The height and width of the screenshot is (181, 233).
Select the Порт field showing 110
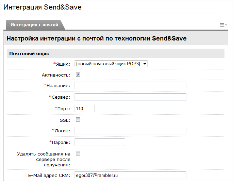pos(84,109)
